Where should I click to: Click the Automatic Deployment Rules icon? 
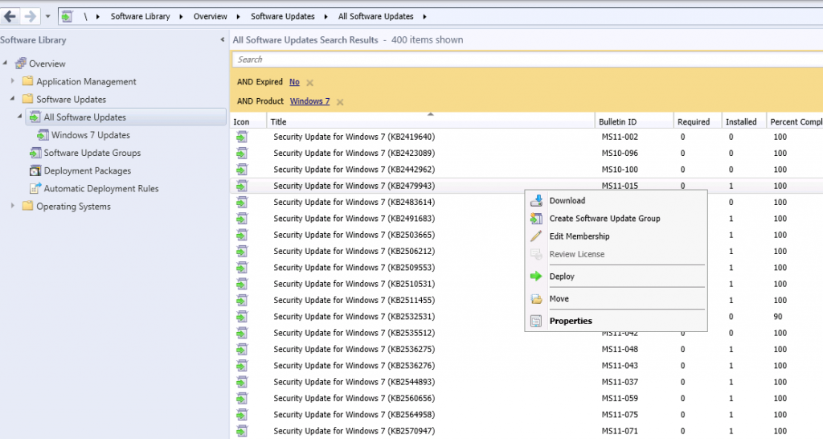[35, 188]
